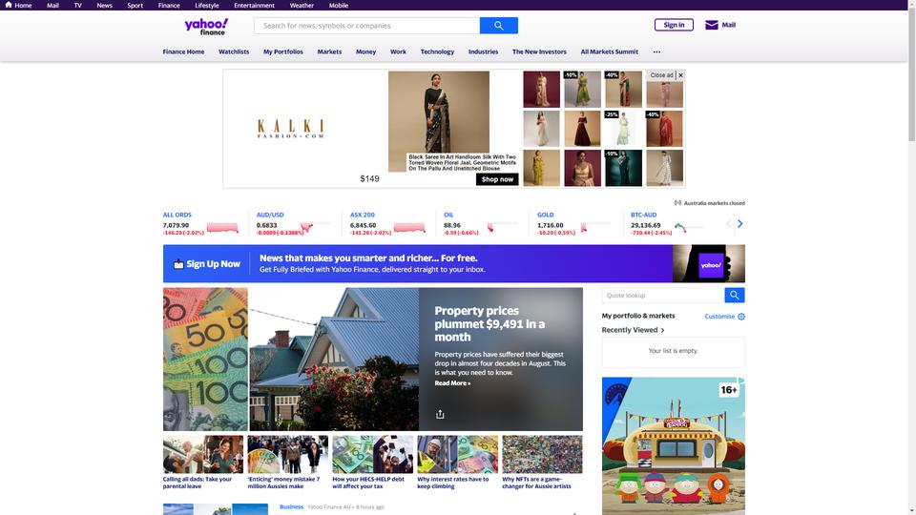Click the Business category tag
This screenshot has width=916, height=515.
[x=292, y=506]
